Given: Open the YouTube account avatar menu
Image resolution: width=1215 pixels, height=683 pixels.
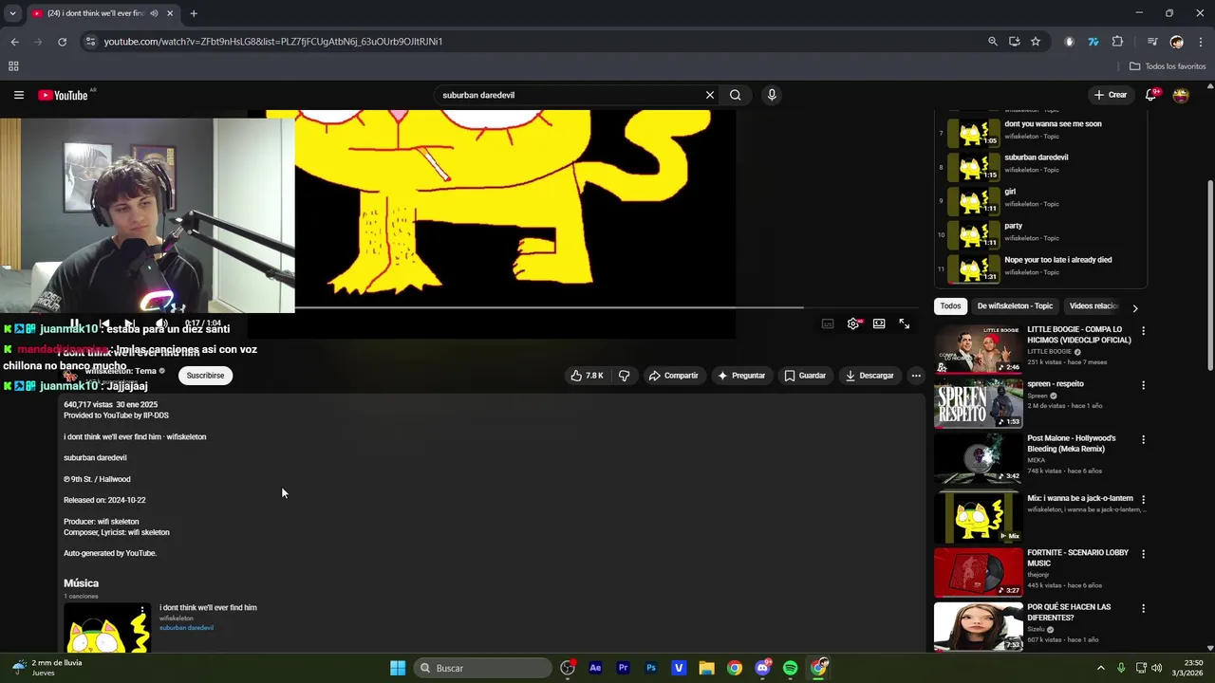Looking at the screenshot, I should (1181, 95).
